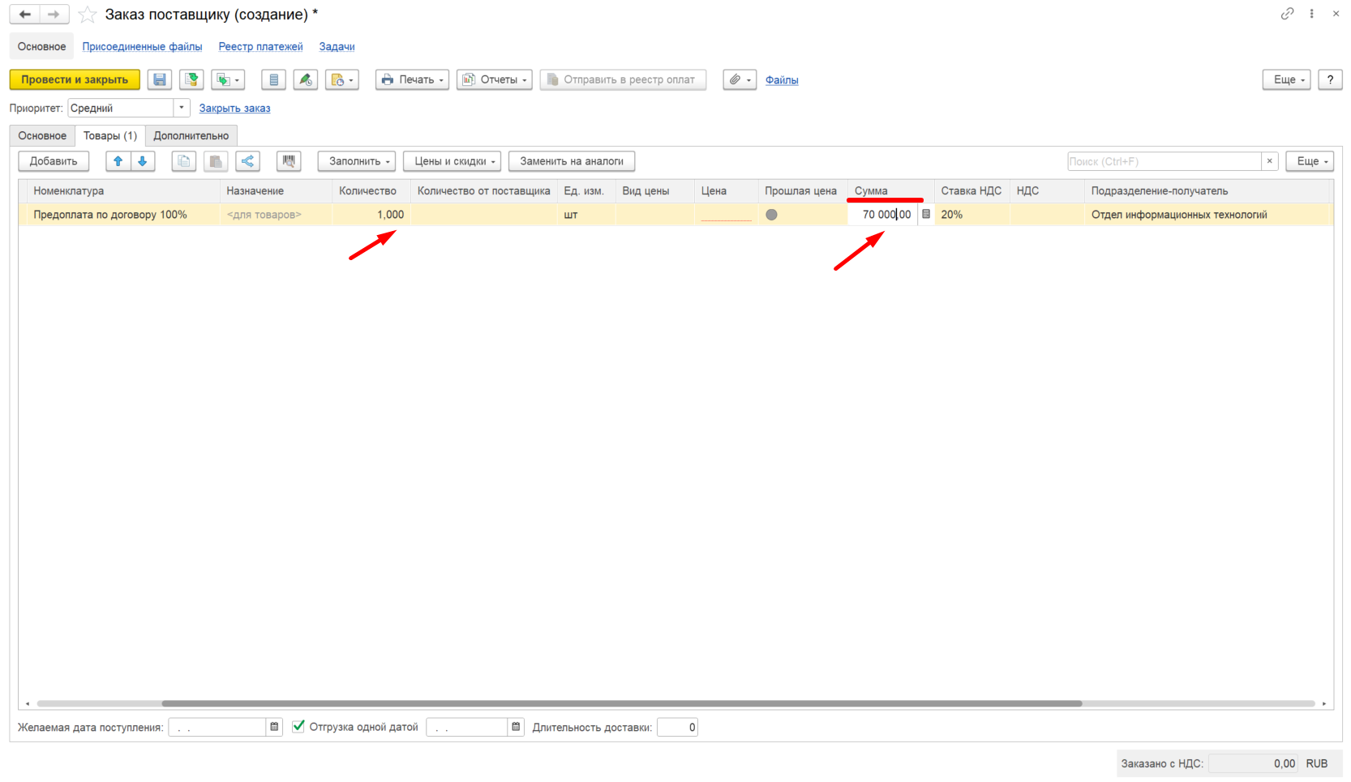Open the Цены и скидки dropdown
This screenshot has height=782, width=1351.
452,161
